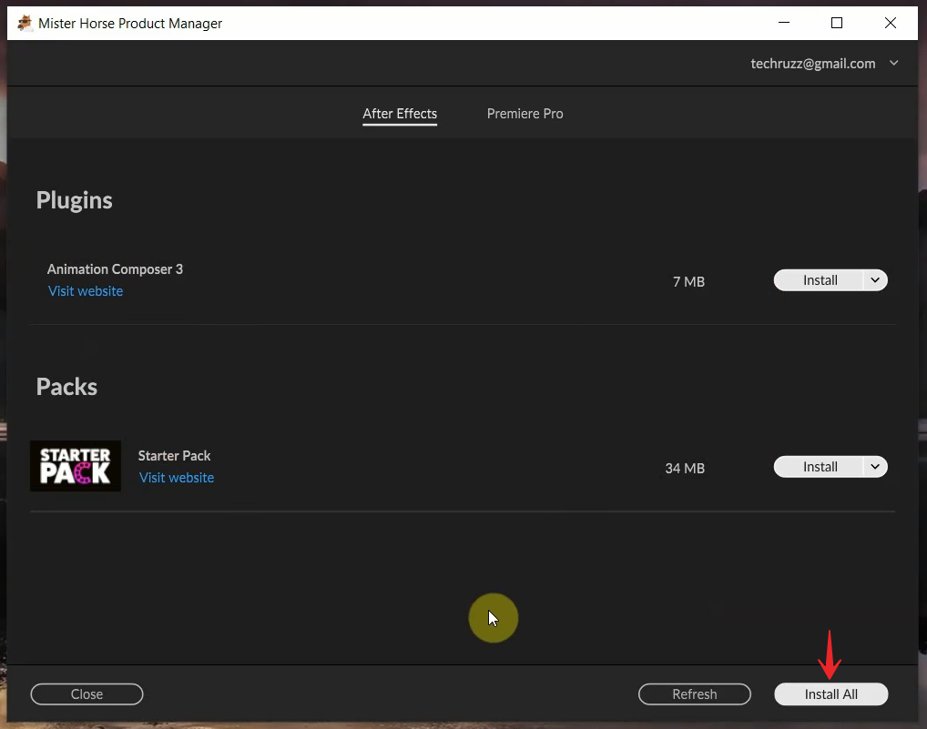Click the Mister Horse horse logo icon
Viewport: 927px width, 729px height.
click(x=25, y=23)
